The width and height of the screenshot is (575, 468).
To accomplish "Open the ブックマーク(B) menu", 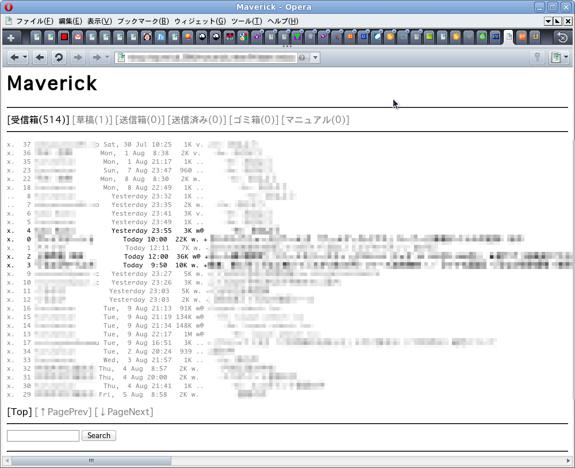I will tap(143, 21).
